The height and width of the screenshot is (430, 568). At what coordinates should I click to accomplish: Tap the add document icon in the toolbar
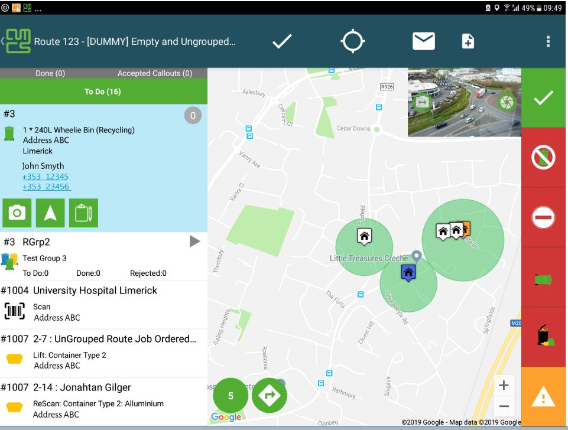pos(467,41)
